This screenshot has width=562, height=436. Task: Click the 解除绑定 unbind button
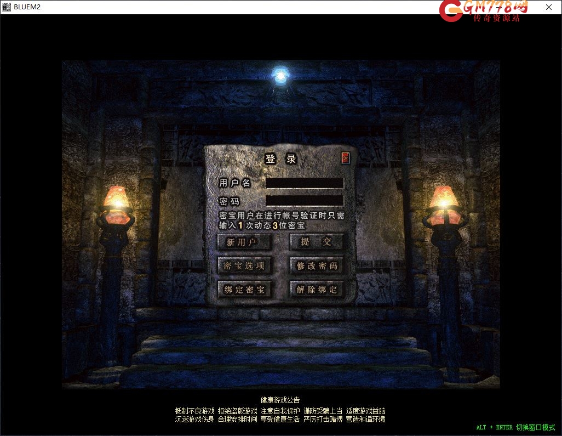point(317,290)
